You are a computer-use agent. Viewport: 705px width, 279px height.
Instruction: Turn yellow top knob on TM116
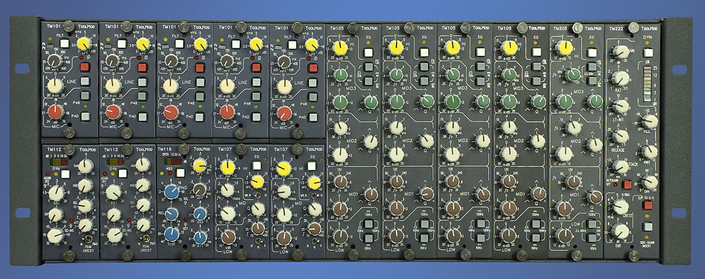(200, 165)
